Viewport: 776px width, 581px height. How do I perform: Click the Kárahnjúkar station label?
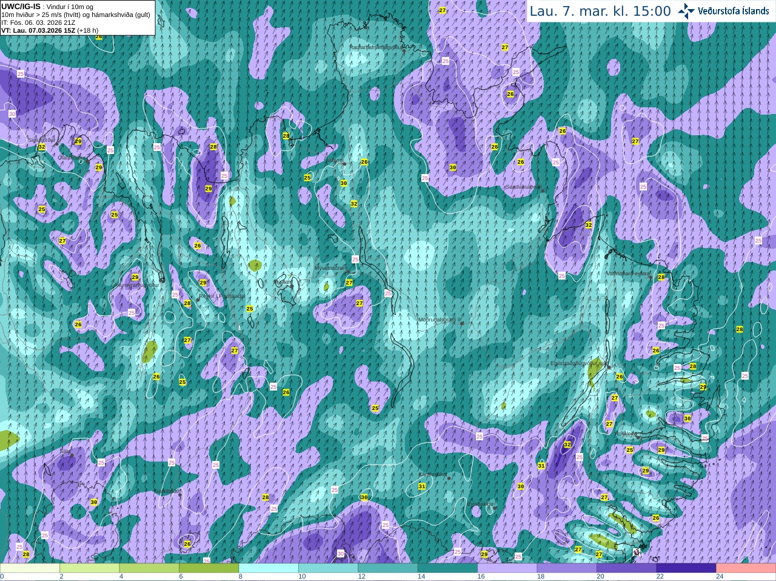click(433, 474)
